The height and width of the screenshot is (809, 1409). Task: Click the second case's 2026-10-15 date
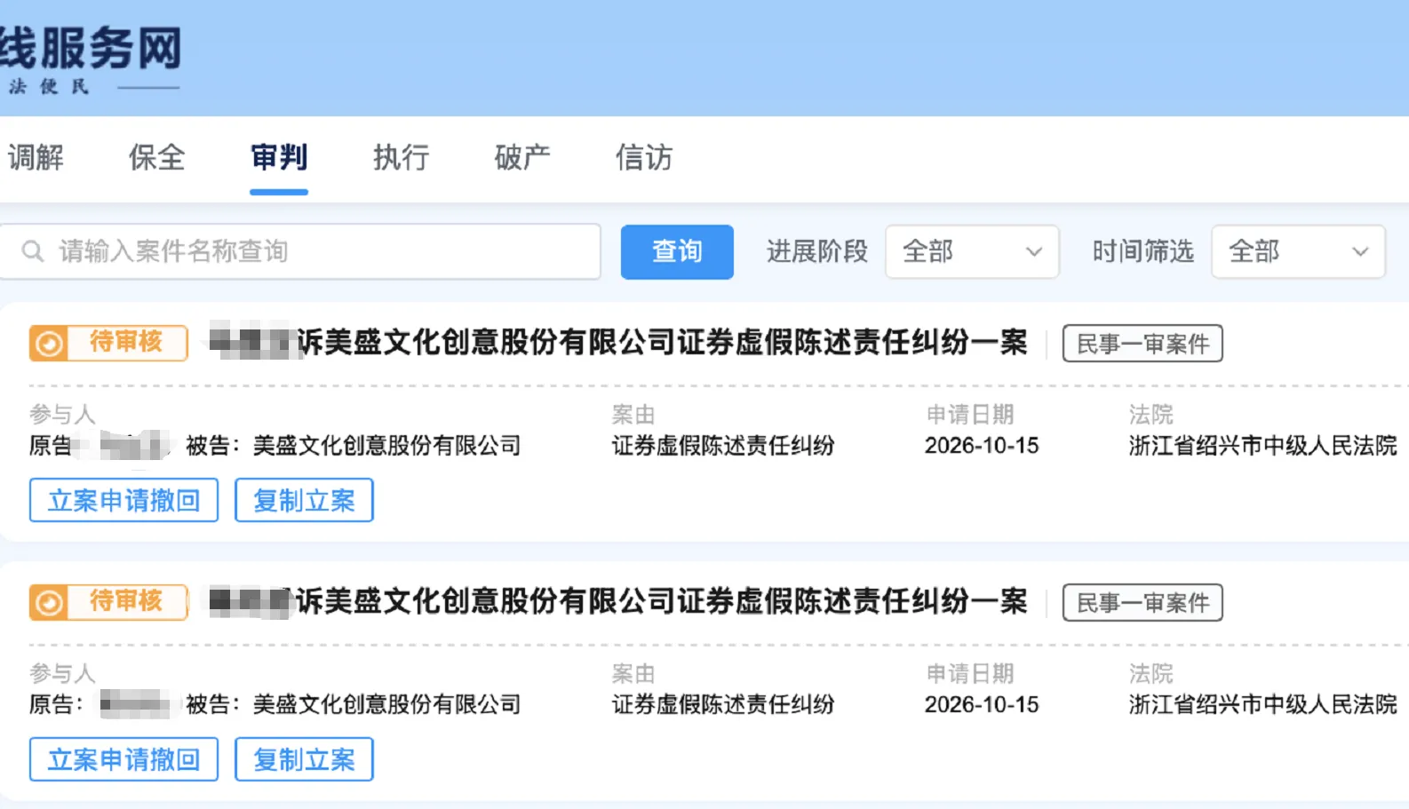tap(982, 704)
